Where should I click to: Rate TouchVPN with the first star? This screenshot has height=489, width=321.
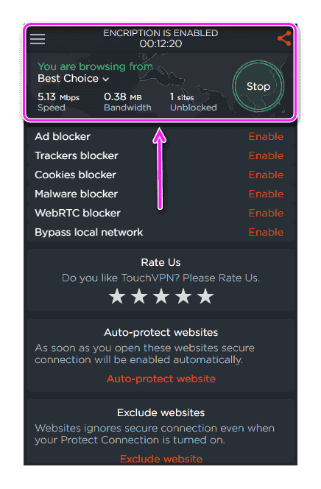[x=117, y=296]
